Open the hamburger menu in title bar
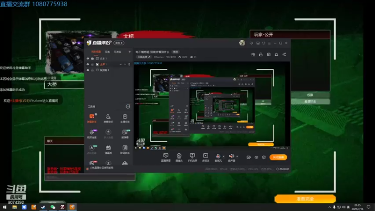The width and height of the screenshot is (375, 211). click(x=269, y=43)
